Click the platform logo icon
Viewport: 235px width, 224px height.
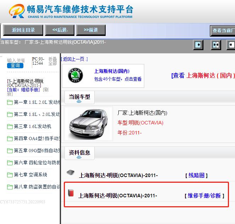click(x=17, y=11)
